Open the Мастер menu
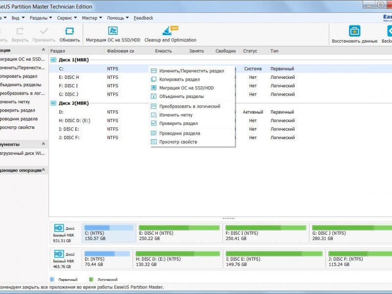Image resolution: width=392 pixels, height=294 pixels. [92, 18]
